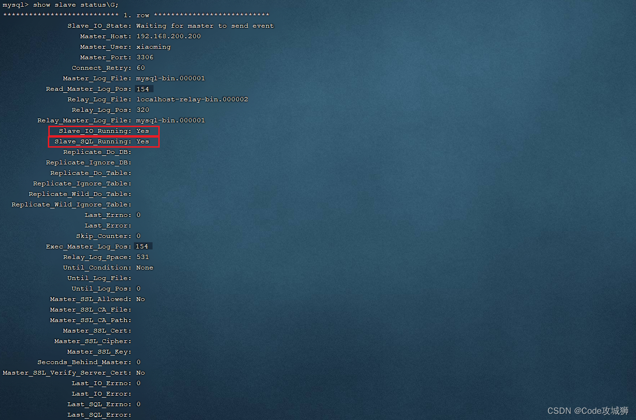Screen dimensions: 636x420
Task: Click the Master_Log_File value mysql-bin.000001
Action: pyautogui.click(x=171, y=78)
